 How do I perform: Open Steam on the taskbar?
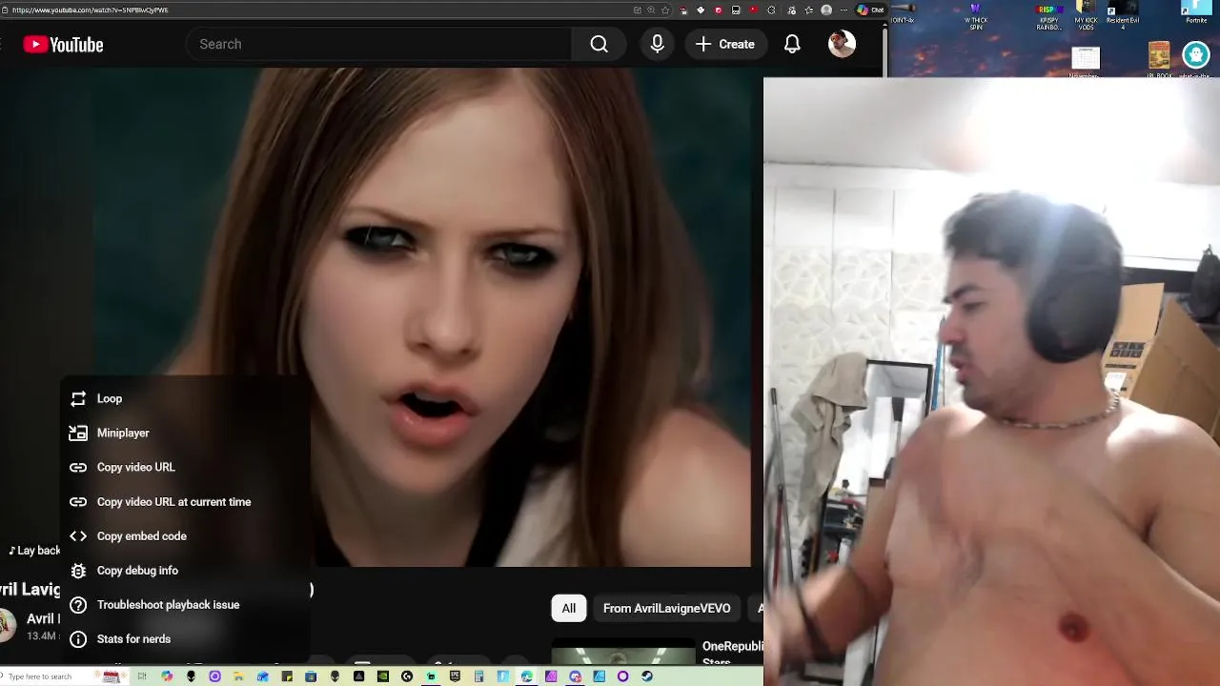[x=647, y=676]
